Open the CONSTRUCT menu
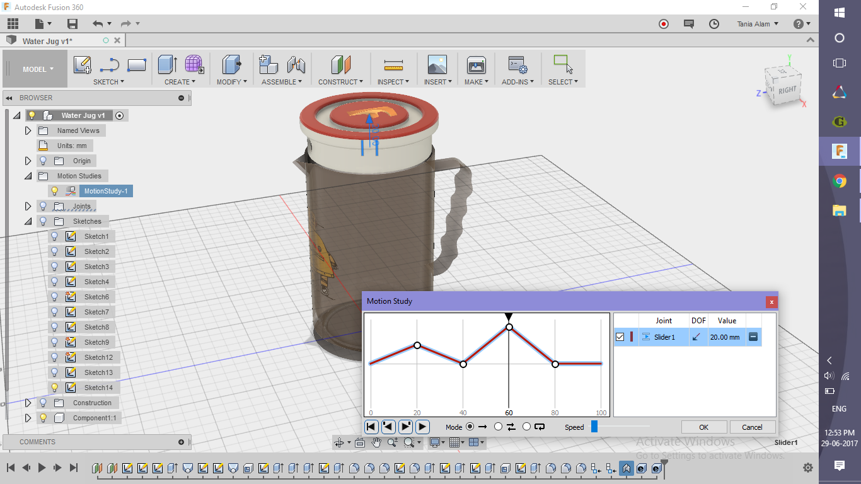 point(340,82)
